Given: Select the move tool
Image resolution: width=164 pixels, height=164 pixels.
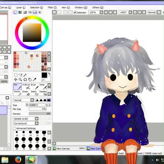Looking at the screenshot, I should [15, 79].
